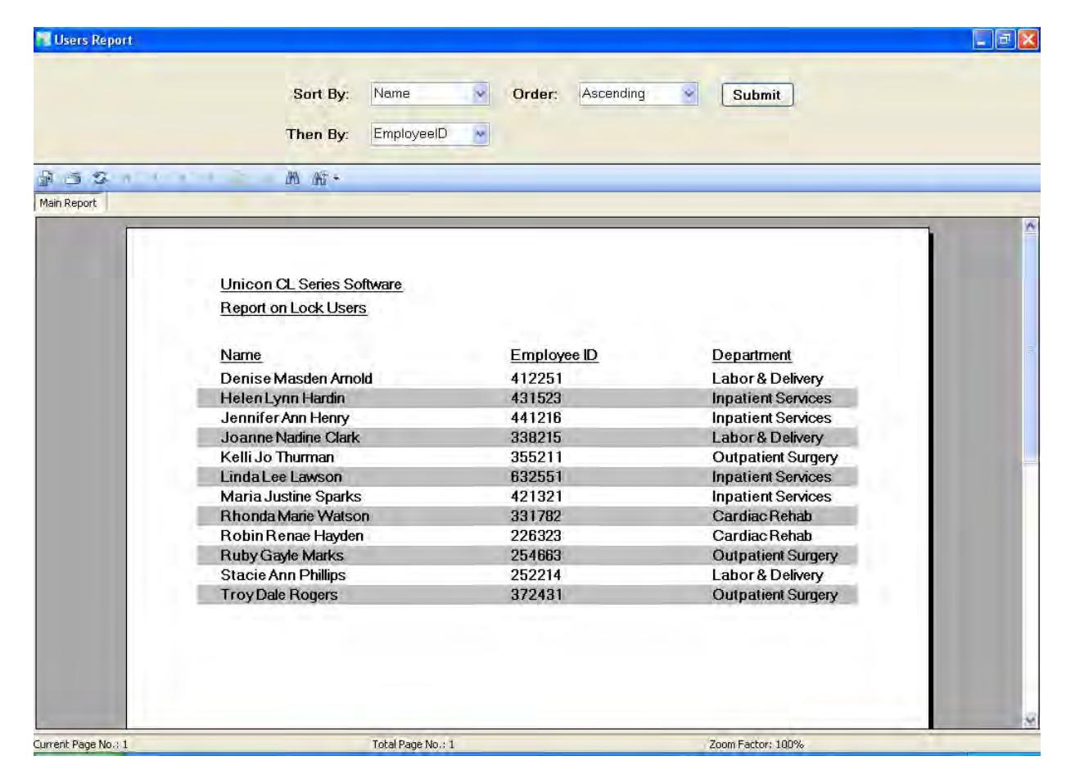Click the name Ruby Gayle Marks

(282, 555)
